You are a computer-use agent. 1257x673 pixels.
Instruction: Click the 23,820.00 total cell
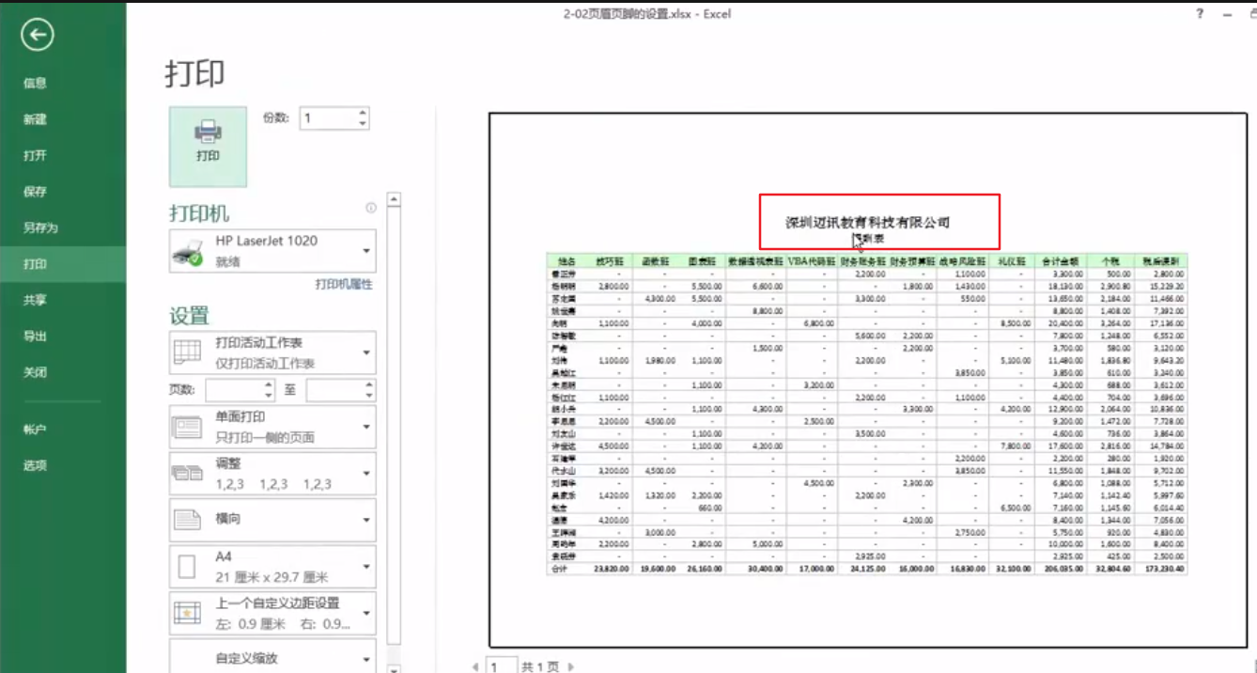click(612, 569)
